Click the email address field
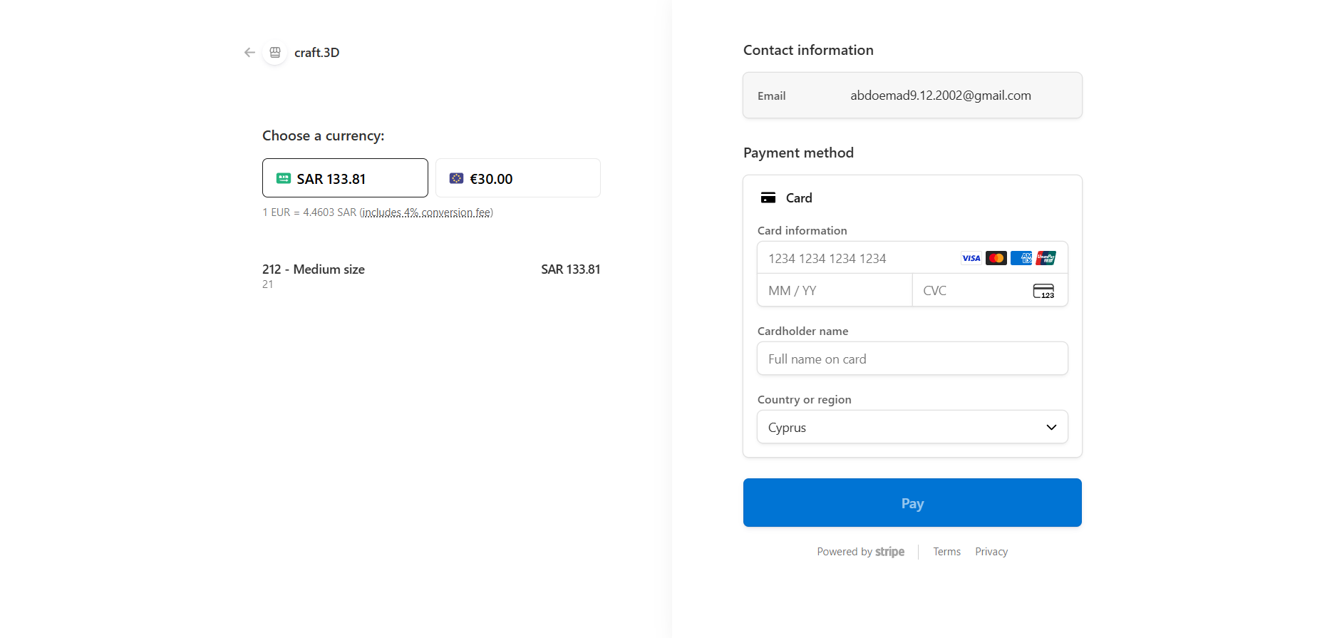 pyautogui.click(x=912, y=96)
